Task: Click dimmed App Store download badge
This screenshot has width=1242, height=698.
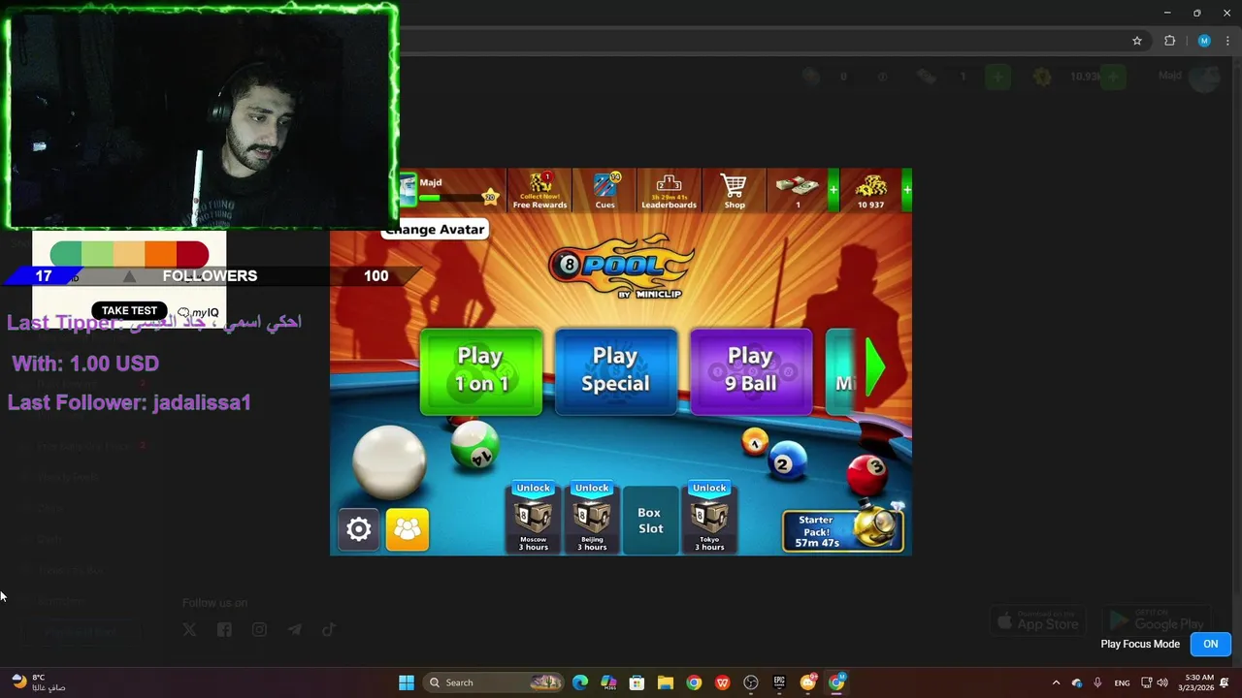Action: pyautogui.click(x=1038, y=621)
